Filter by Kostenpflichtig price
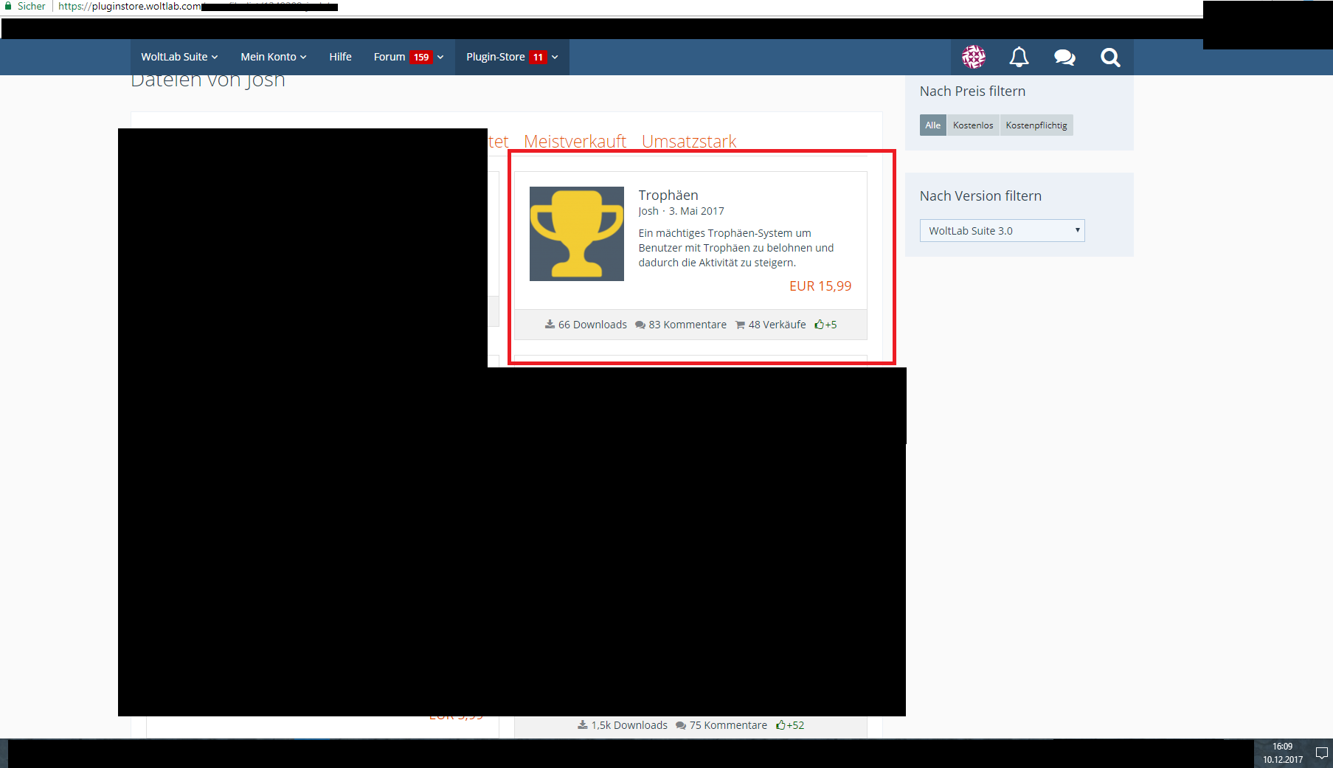Viewport: 1333px width, 768px height. pos(1036,125)
